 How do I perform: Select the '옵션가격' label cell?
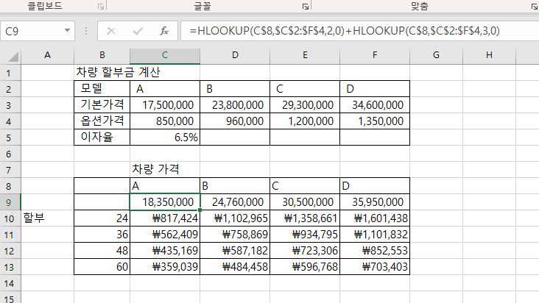(102, 121)
